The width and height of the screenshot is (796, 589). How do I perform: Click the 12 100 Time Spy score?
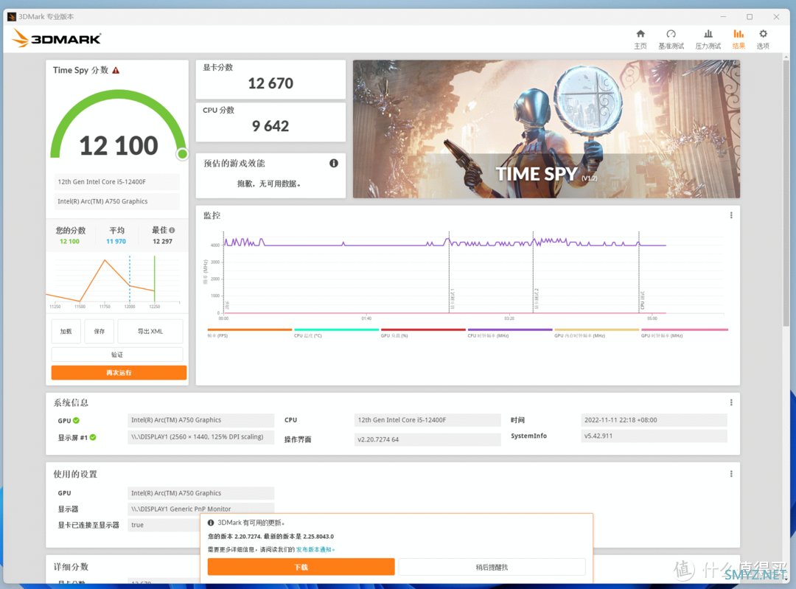coord(119,146)
